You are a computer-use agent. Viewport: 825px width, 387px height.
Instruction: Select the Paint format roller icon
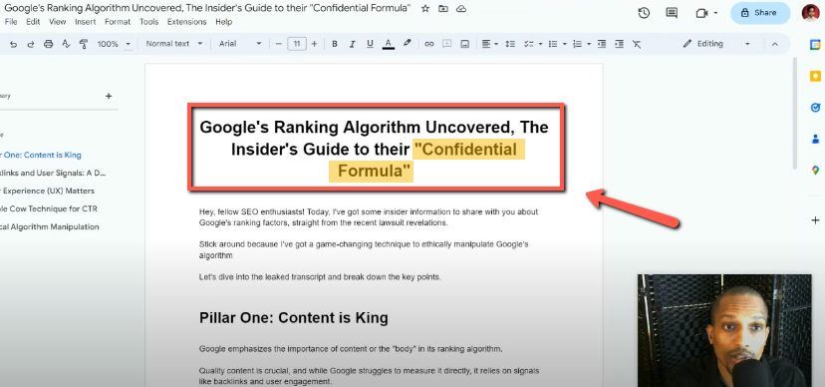coord(83,44)
